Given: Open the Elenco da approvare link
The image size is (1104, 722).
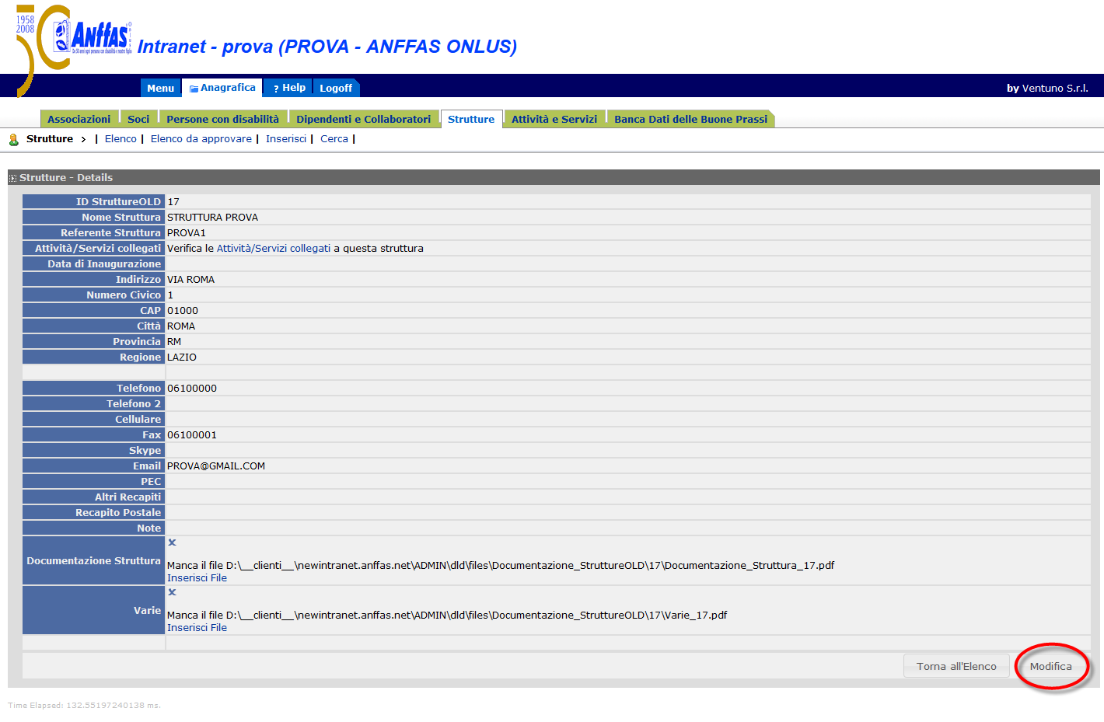Looking at the screenshot, I should 201,139.
